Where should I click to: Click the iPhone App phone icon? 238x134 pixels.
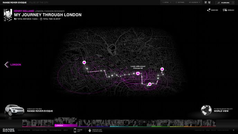(75, 130)
